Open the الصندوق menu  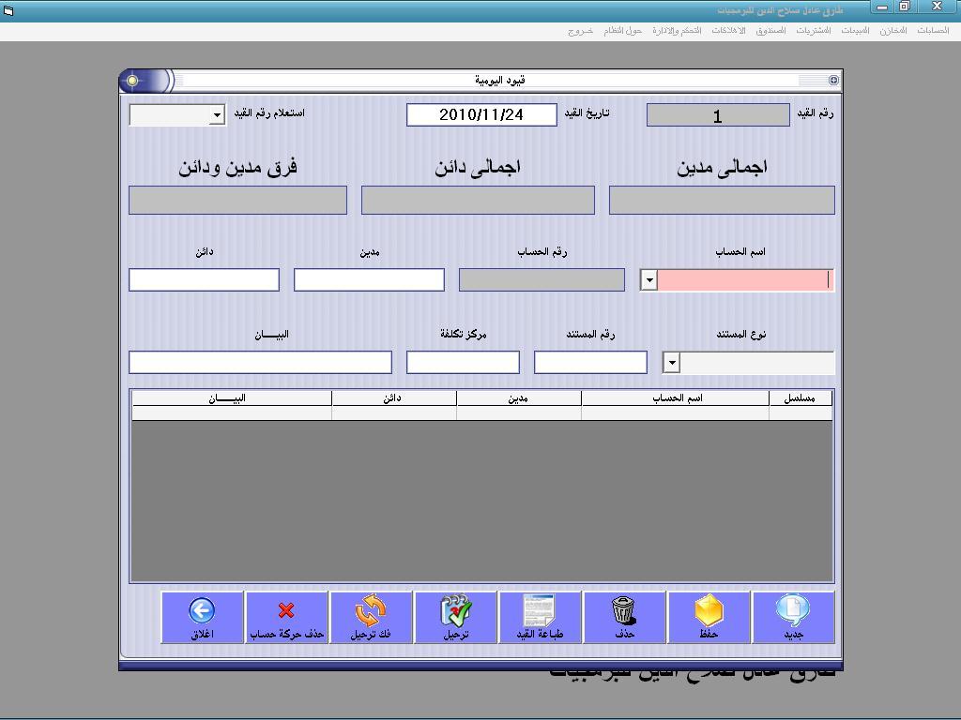point(770,31)
